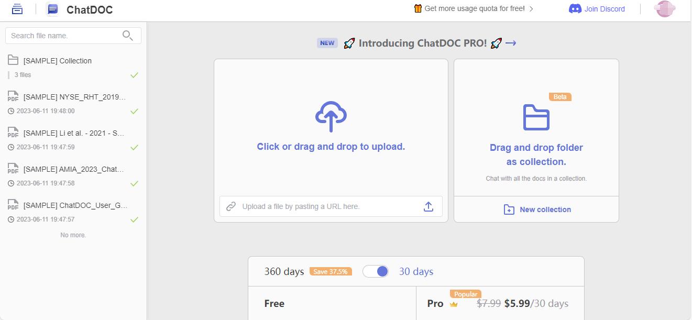Open the Discord logo icon
Screen dimensions: 692x320
[575, 8]
